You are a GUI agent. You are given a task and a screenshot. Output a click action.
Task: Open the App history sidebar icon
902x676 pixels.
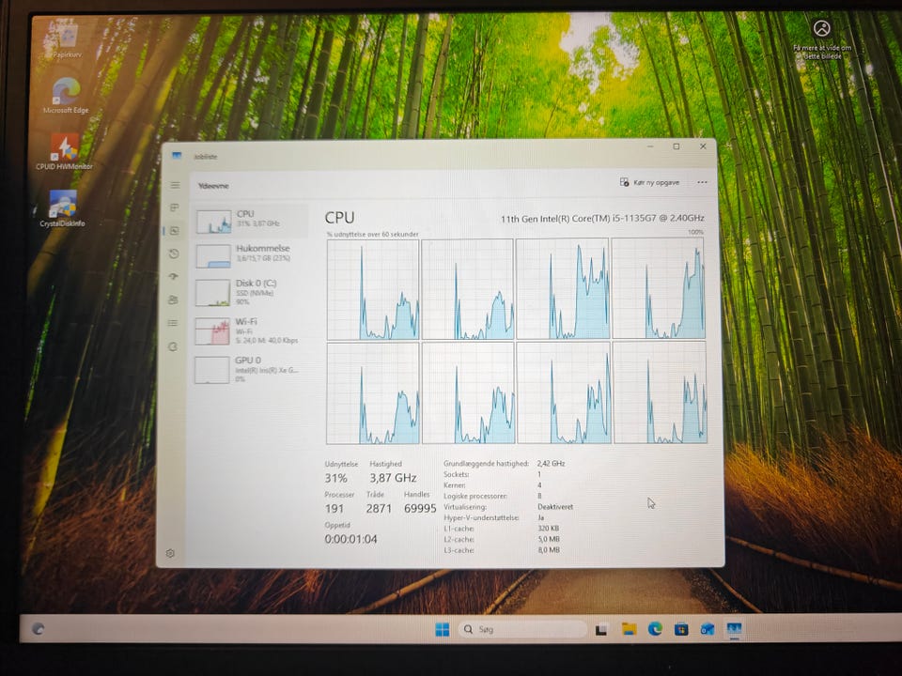[x=174, y=253]
